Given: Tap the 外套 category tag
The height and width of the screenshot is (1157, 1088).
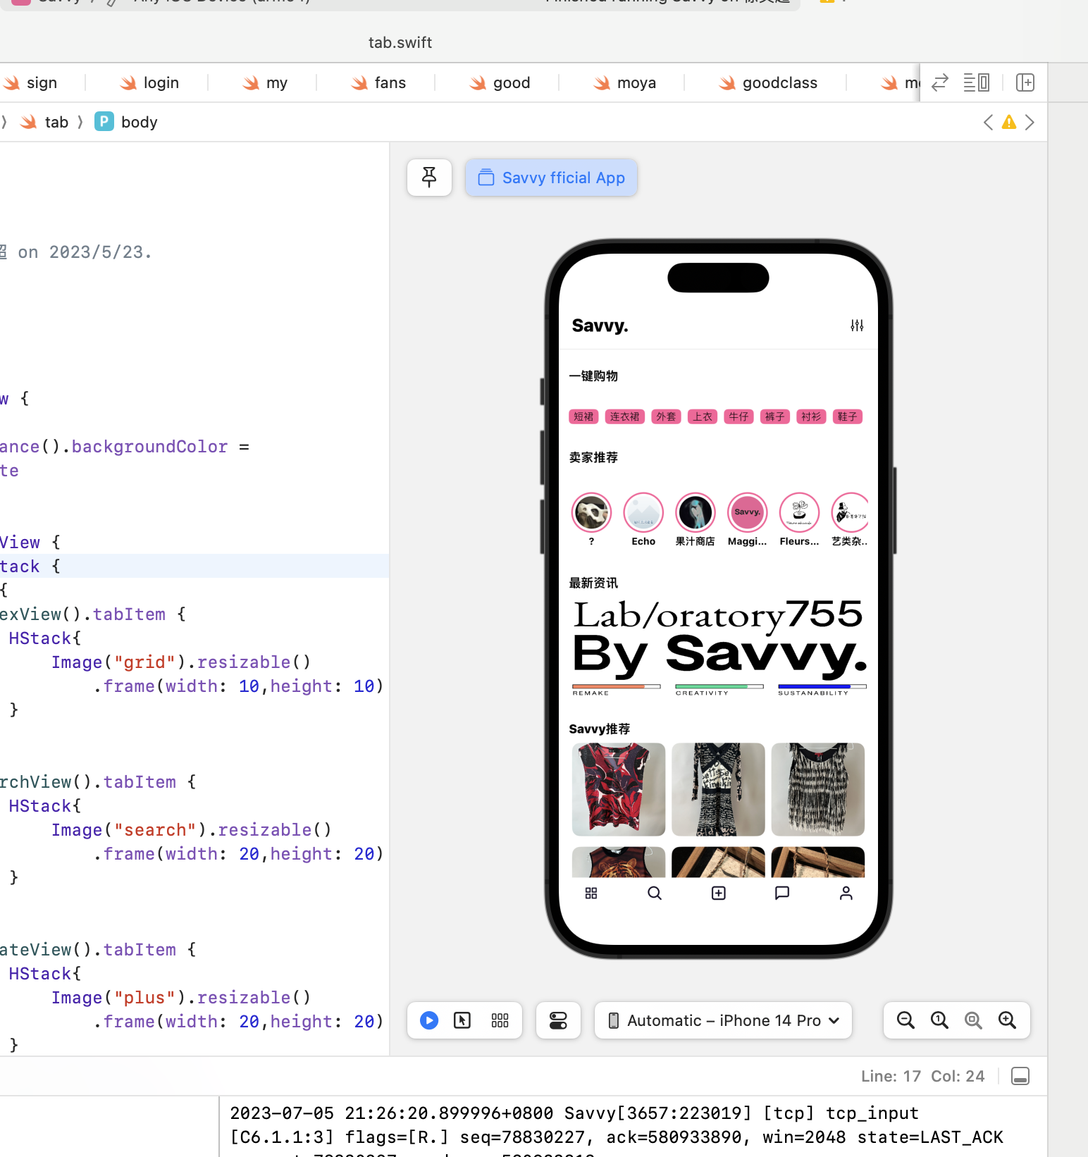Looking at the screenshot, I should click(666, 417).
